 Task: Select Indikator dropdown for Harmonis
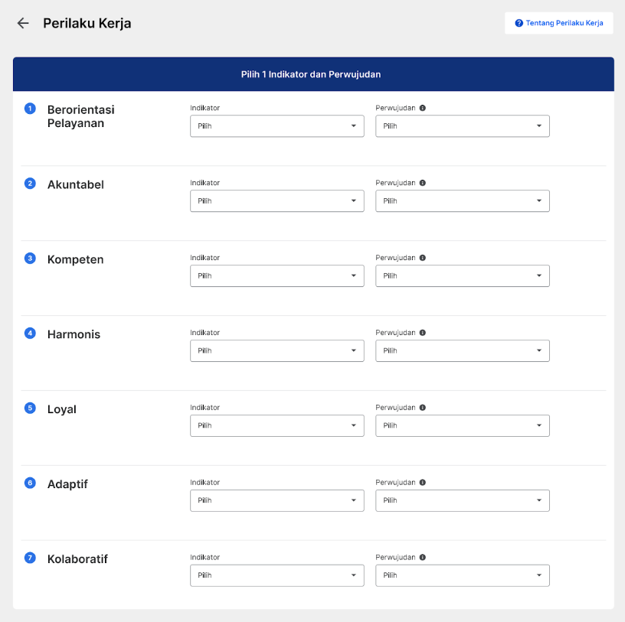click(x=277, y=350)
